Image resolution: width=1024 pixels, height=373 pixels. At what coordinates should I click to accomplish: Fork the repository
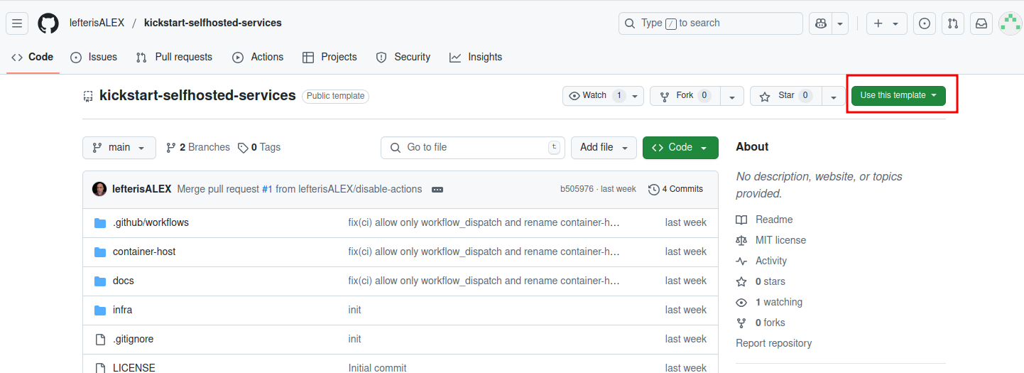pos(685,96)
